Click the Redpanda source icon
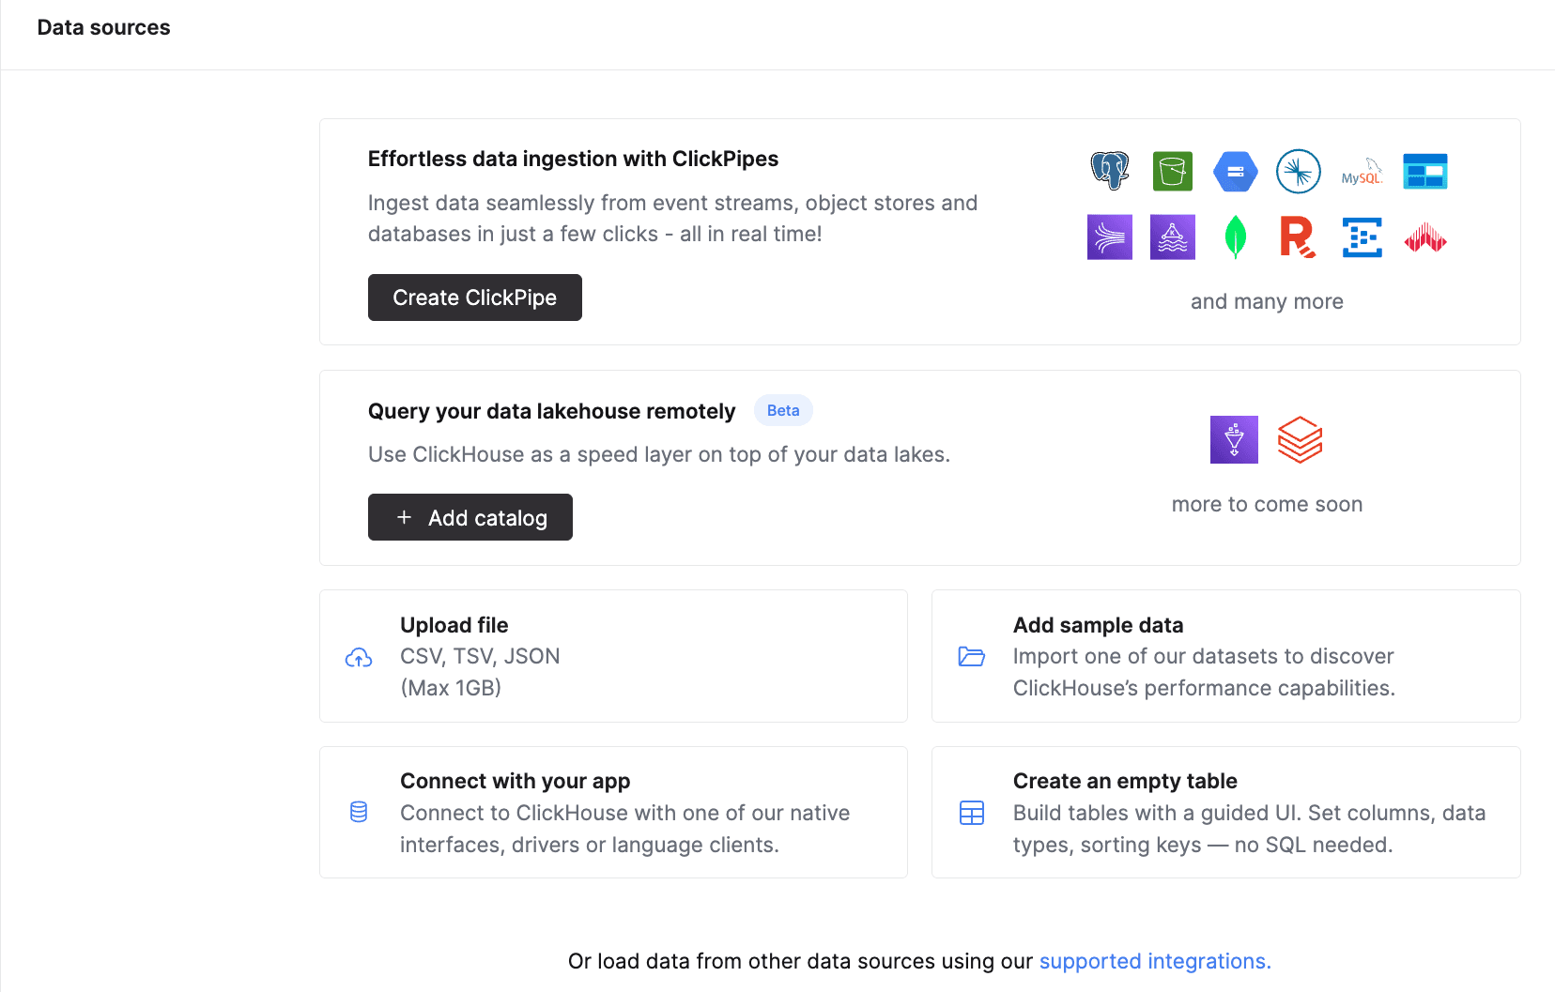 click(1298, 237)
